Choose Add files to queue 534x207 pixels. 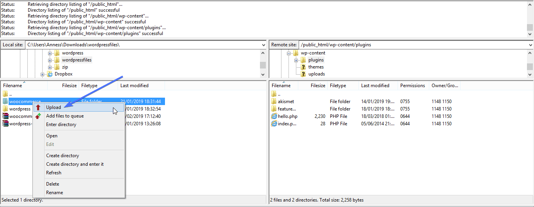click(x=79, y=116)
